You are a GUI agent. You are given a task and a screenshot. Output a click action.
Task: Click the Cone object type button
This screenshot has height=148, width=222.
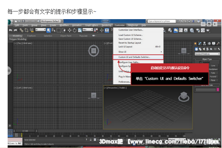pyautogui.click(x=213, y=66)
